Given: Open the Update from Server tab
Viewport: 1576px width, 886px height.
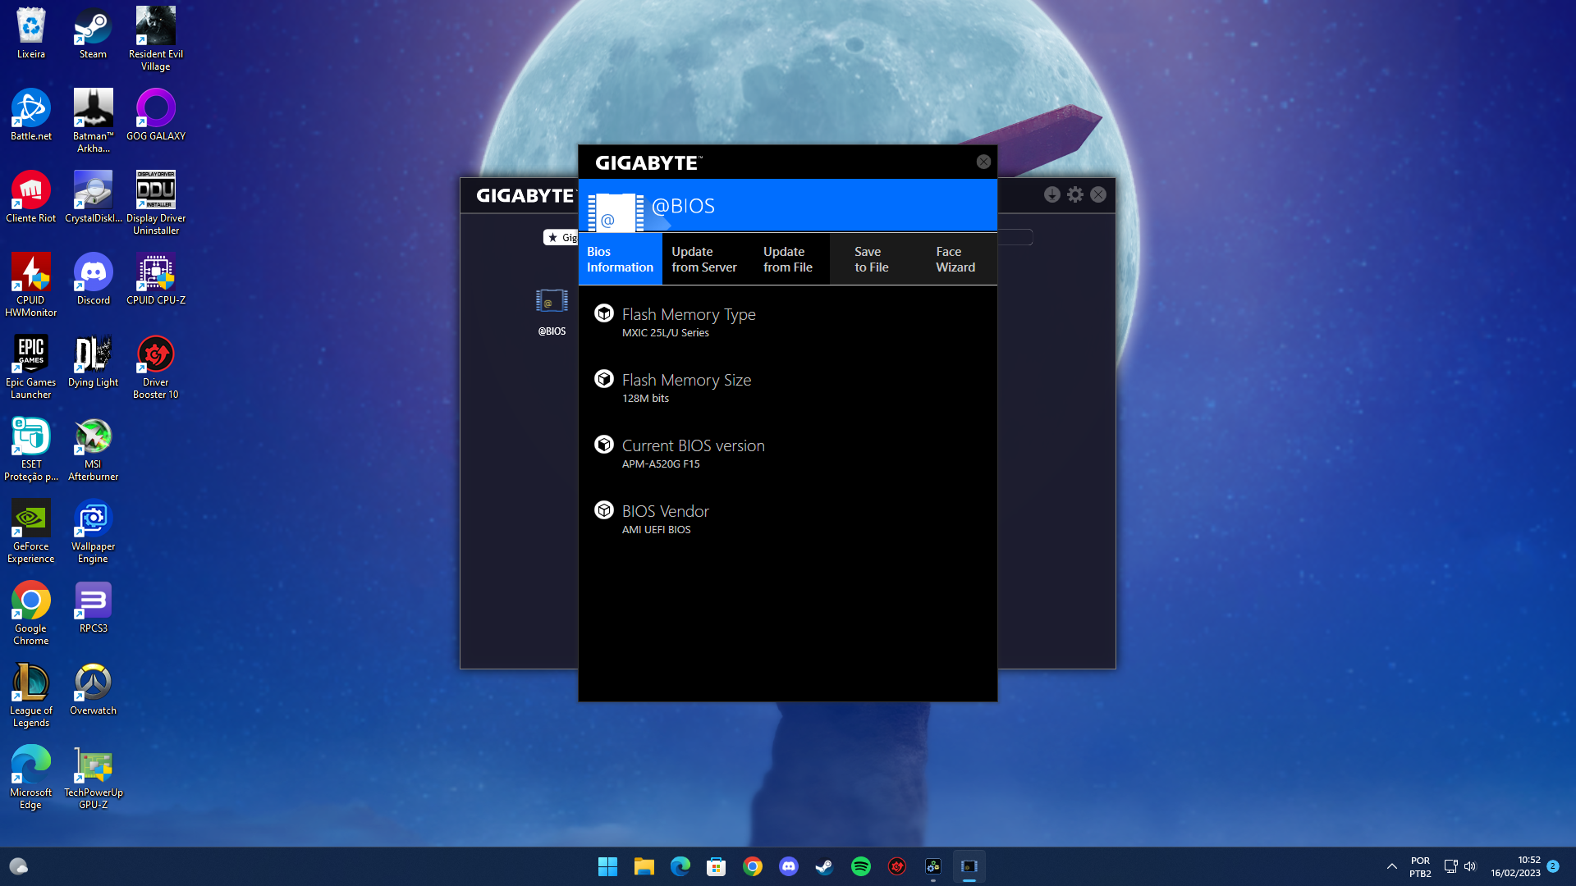Looking at the screenshot, I should tap(704, 259).
